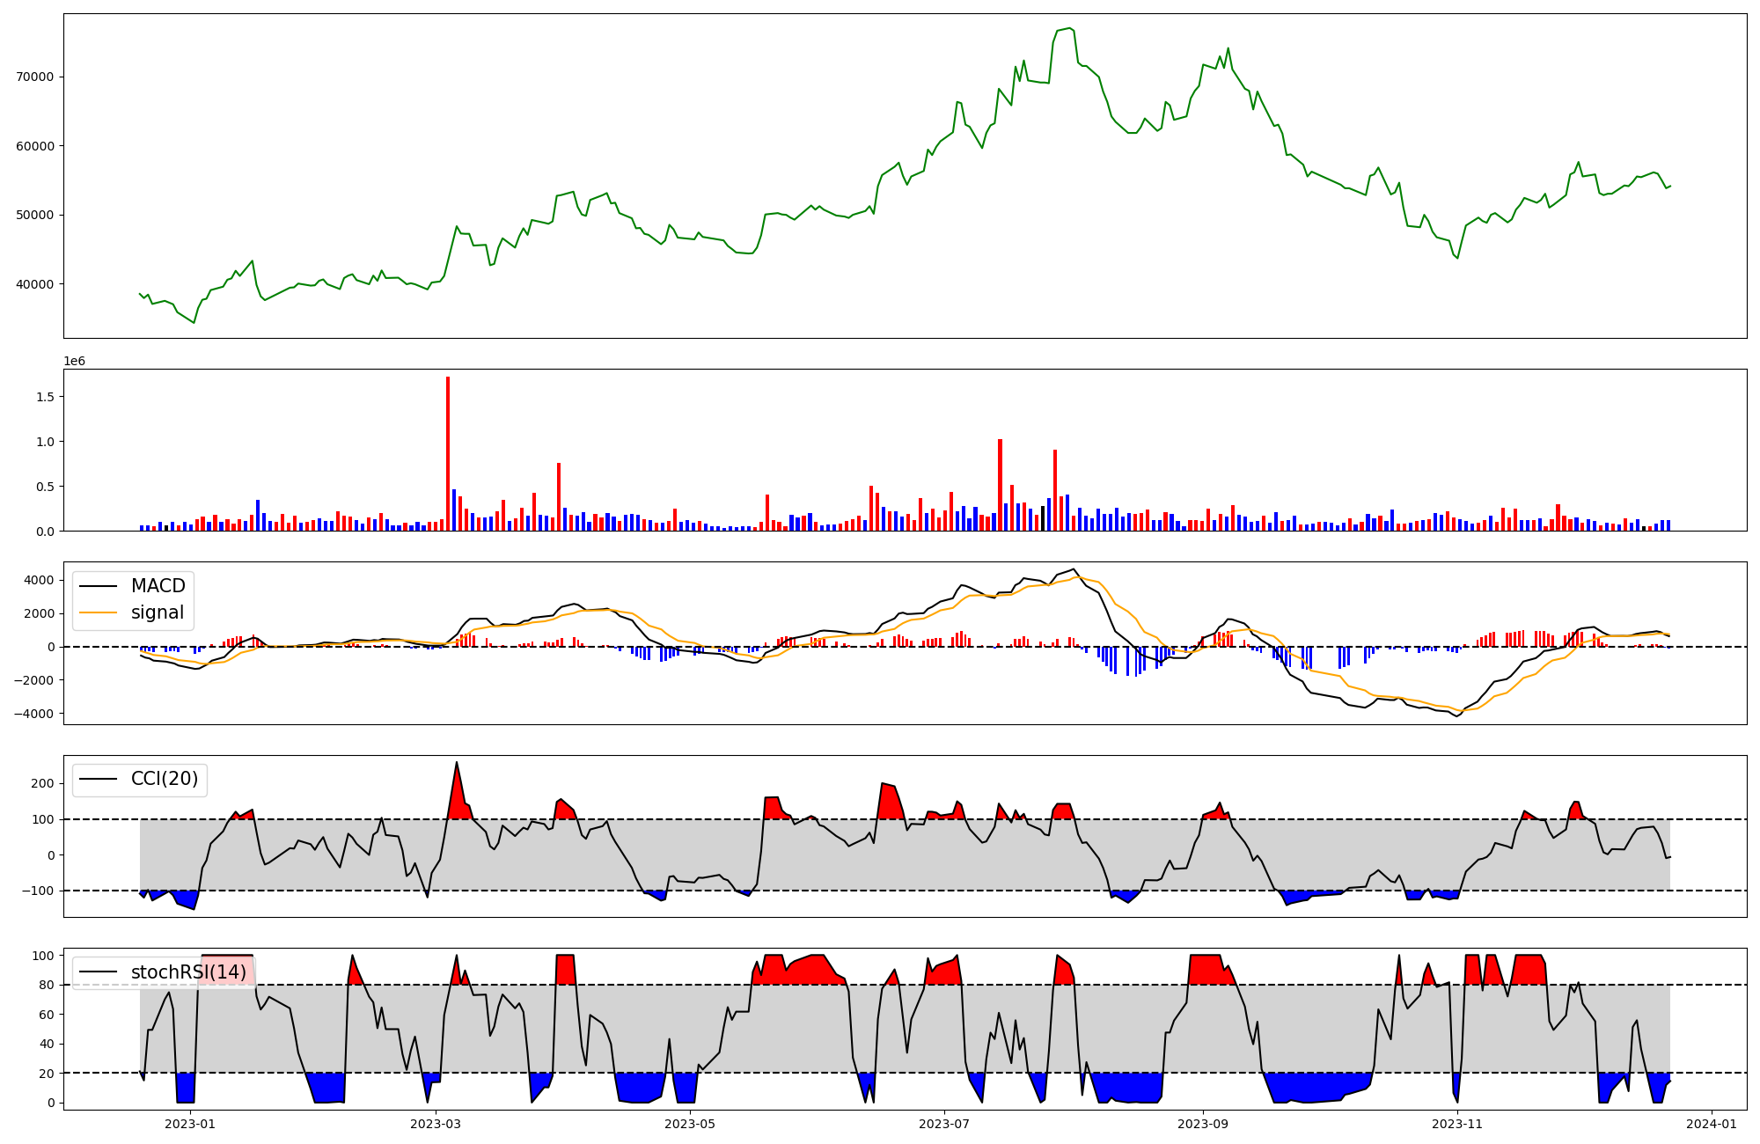Click the CCI(20) legend box
The image size is (1760, 1144).
(x=140, y=779)
